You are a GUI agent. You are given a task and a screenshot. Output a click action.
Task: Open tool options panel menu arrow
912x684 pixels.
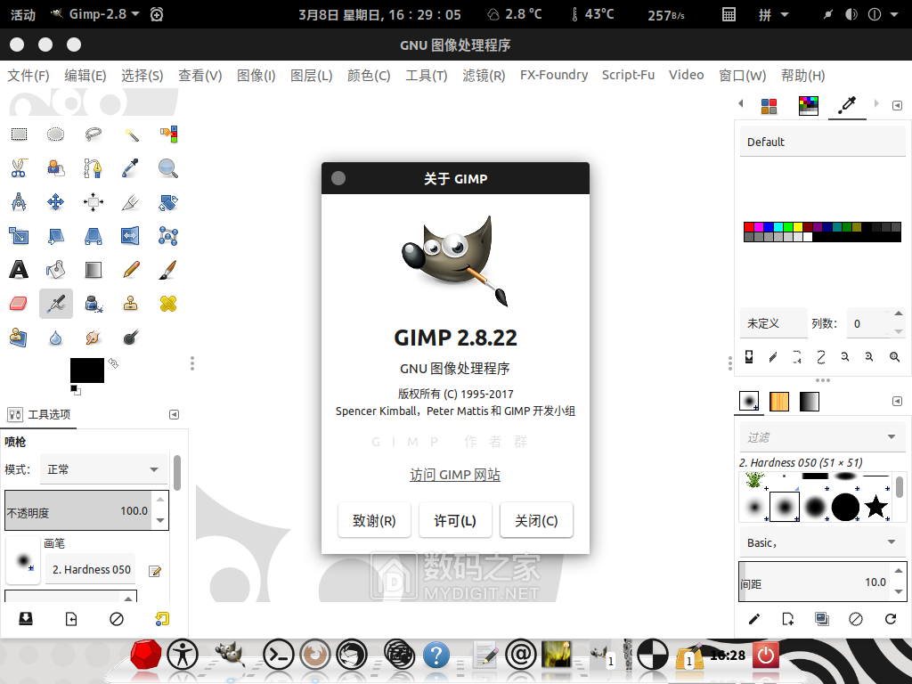pyautogui.click(x=174, y=415)
